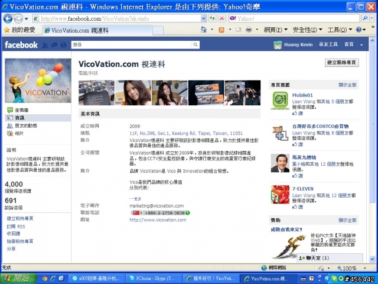This screenshot has width=378, height=284.
Task: Stop loading with the red X icon
Action: (x=222, y=18)
